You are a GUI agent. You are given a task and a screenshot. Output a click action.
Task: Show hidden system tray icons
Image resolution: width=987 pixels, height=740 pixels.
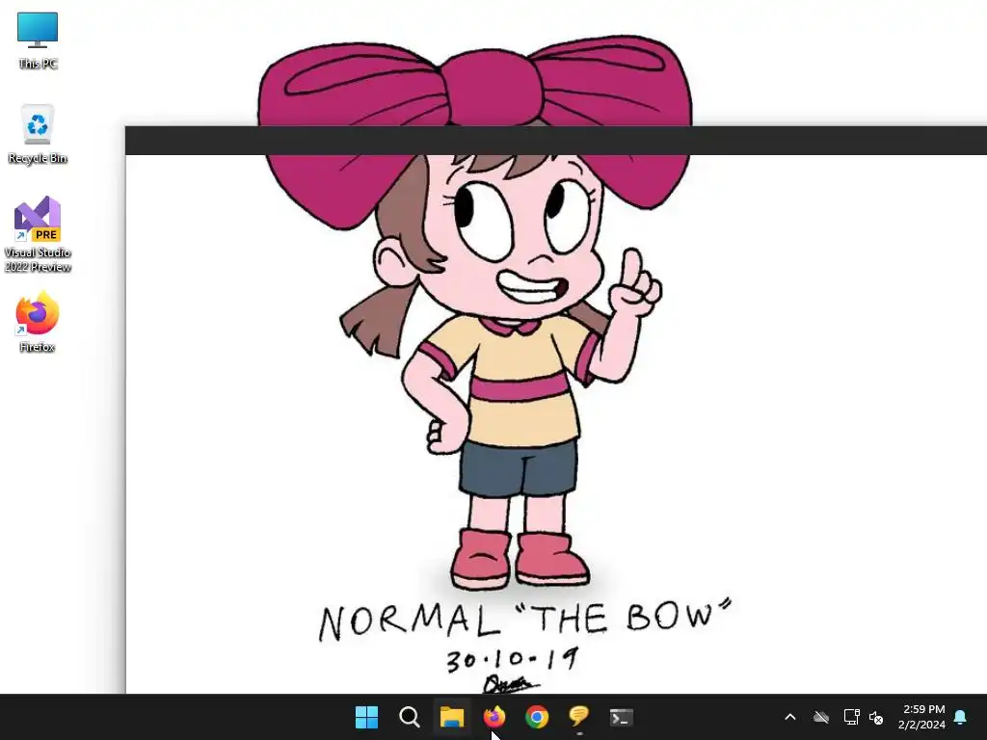[x=790, y=717]
